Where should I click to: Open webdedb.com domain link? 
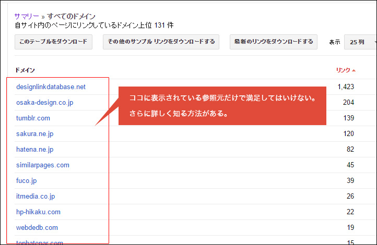[37, 227]
